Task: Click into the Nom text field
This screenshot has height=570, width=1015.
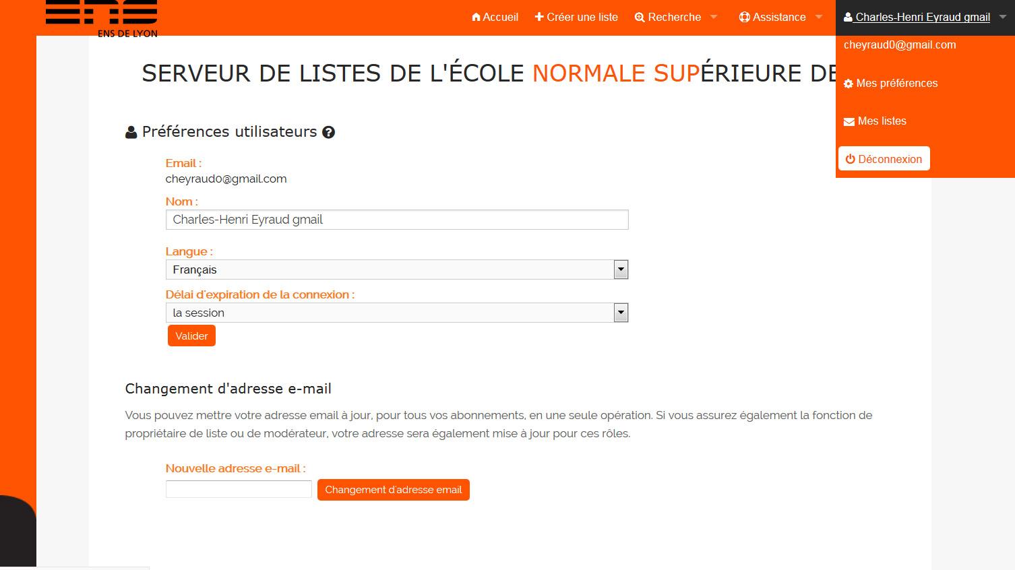Action: (x=397, y=220)
